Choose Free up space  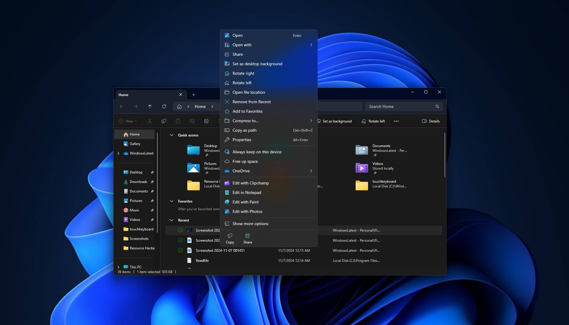pyautogui.click(x=269, y=161)
